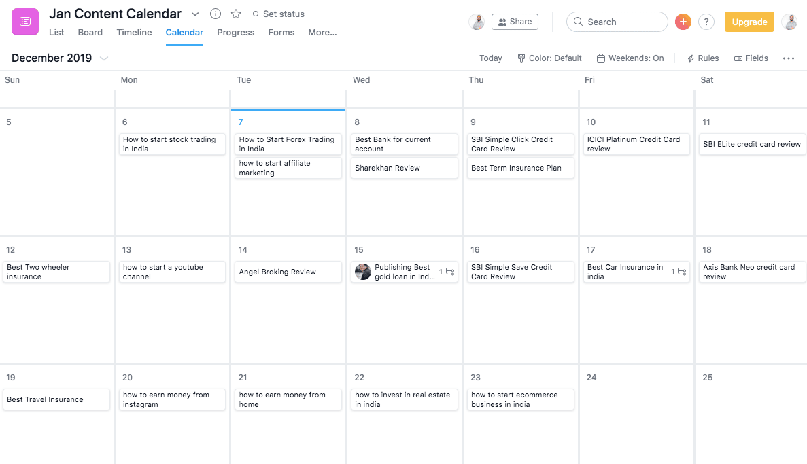
Task: Click subtask icon on Publishing Best gold loan task
Action: [x=450, y=272]
